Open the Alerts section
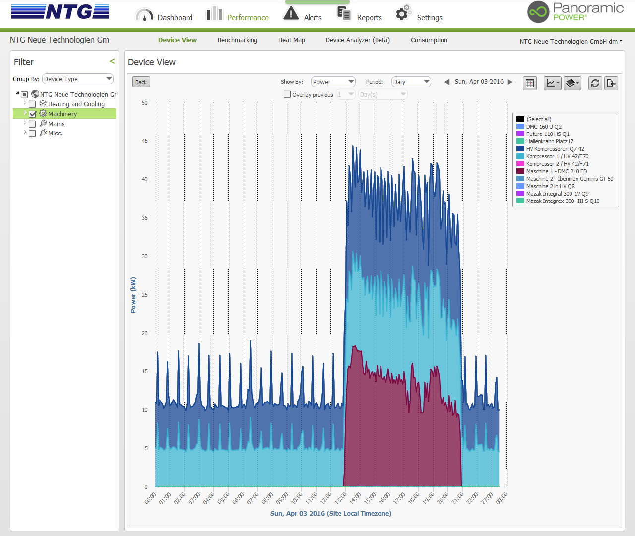Screen dimensions: 635x536 click(x=303, y=15)
